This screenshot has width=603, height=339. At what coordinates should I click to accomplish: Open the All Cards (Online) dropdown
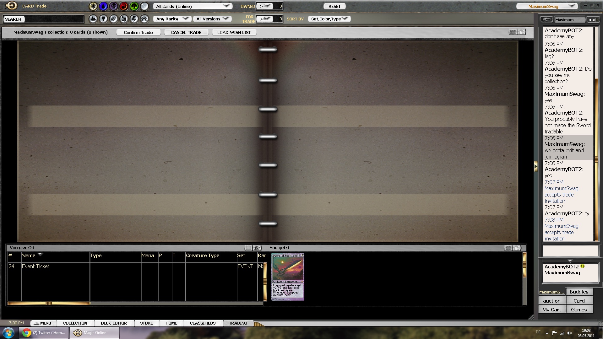tap(193, 6)
